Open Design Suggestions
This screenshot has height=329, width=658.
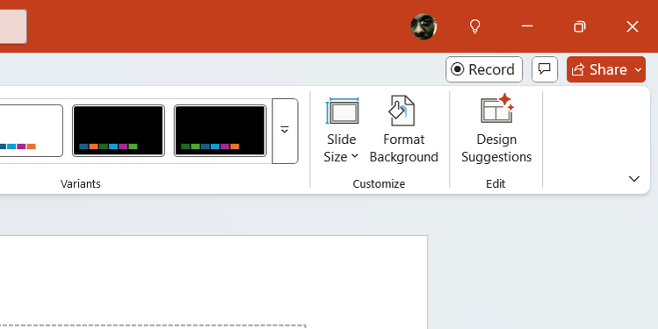point(496,130)
